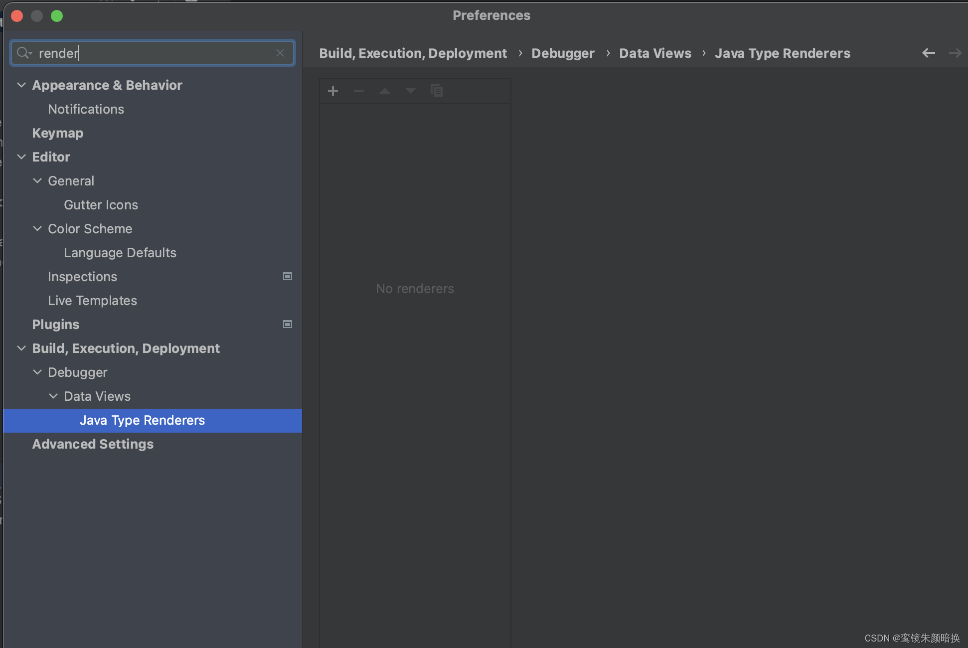
Task: Collapse the Debugger node
Action: pyautogui.click(x=37, y=372)
